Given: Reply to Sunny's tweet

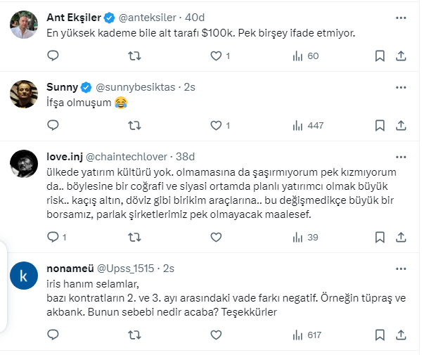Looking at the screenshot, I should (x=53, y=125).
